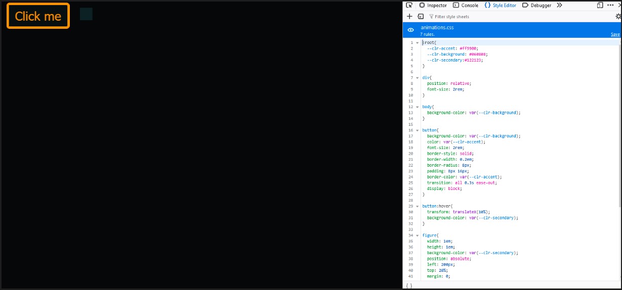Collapse the :root rule block
Viewport: 622px width, 290px height.
417,43
